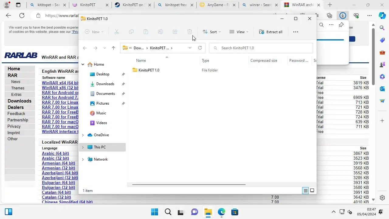Open the 'Arabic (64 bit)' download link

tap(55, 153)
